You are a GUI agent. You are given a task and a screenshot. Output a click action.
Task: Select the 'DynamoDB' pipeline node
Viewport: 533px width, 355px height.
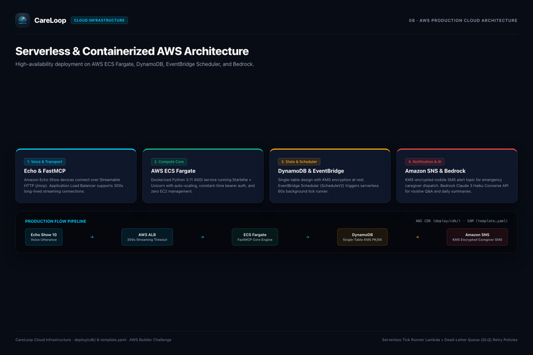coord(362,237)
